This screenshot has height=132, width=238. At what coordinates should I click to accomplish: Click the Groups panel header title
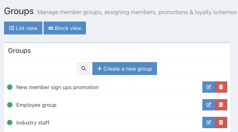[19, 51]
